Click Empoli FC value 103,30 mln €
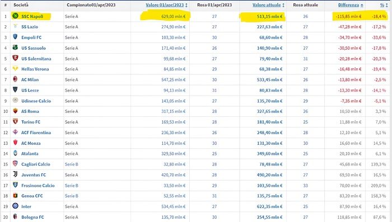 [173, 37]
